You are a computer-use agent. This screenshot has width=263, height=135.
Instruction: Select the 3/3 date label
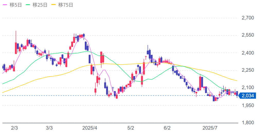pos(49,128)
